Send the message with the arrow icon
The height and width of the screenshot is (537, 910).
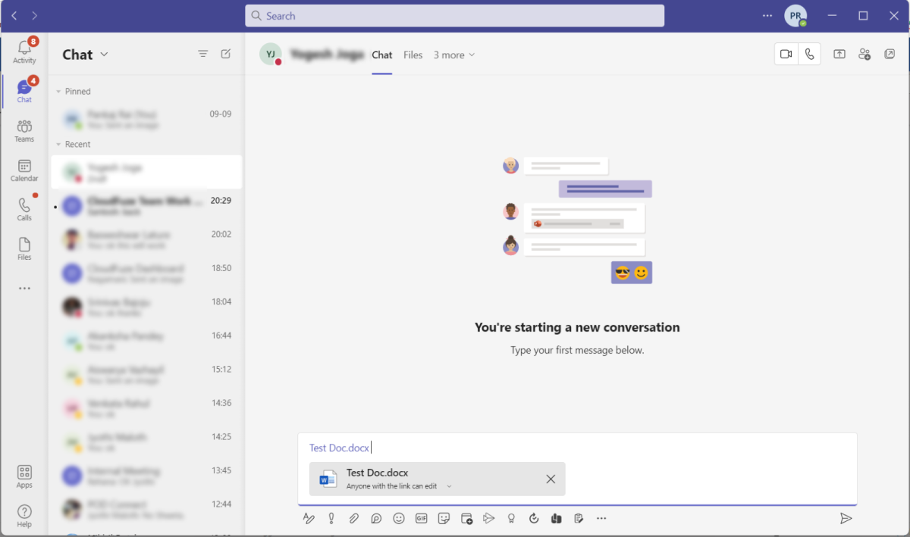(x=846, y=518)
